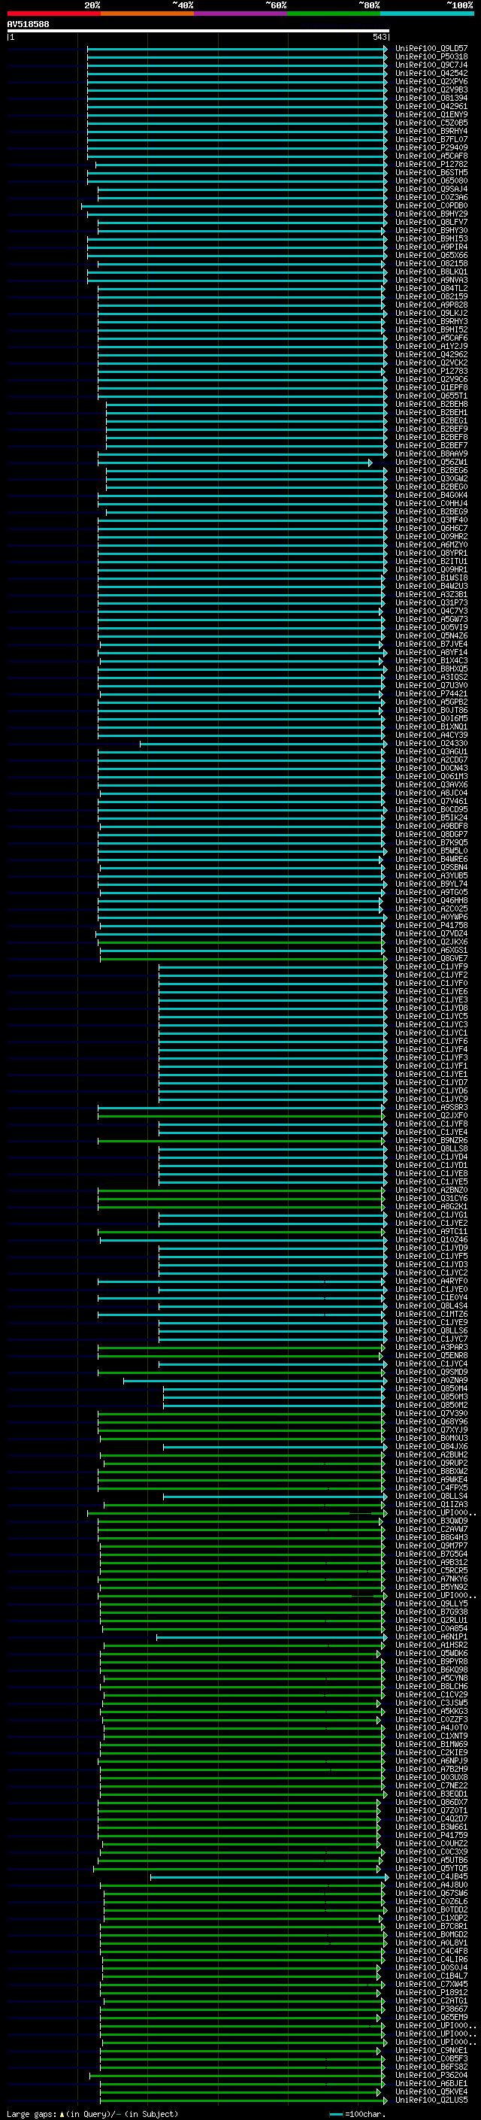Image resolution: width=481 pixels, height=2120 pixels.
Task: Open hit UniRef100_Q2XPV6
Action: tap(431, 81)
